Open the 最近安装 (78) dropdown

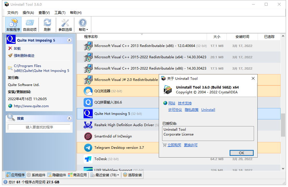[x=105, y=175]
